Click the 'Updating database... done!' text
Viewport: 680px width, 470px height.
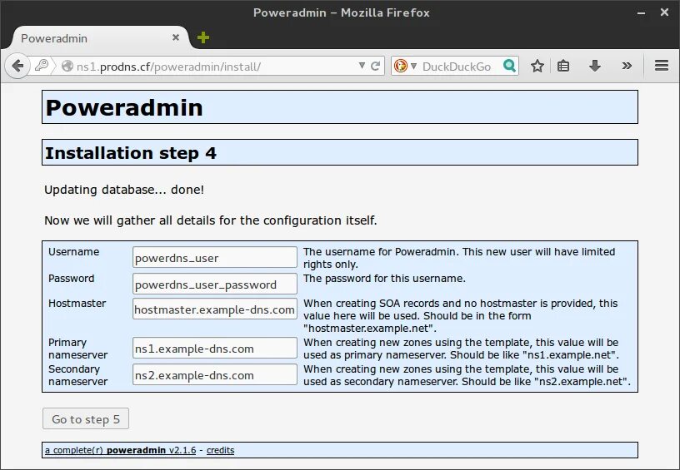tap(124, 190)
